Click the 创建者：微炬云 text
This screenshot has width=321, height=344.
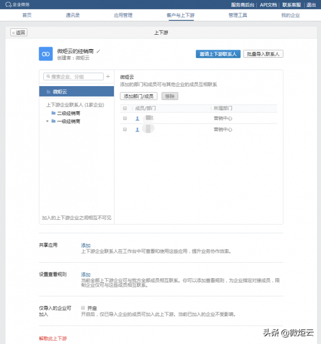(73, 58)
